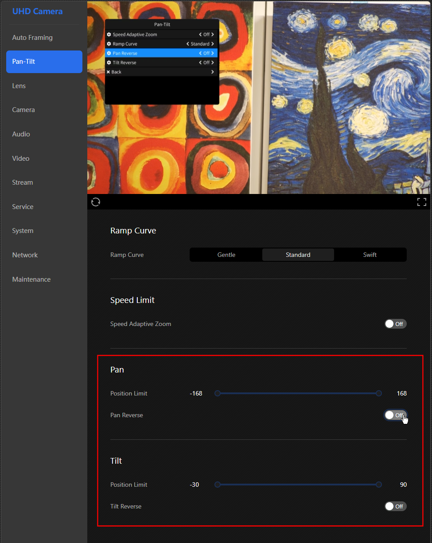The width and height of the screenshot is (432, 543).
Task: Click the right handle of the Pan Position Limit slider
Action: (379, 393)
